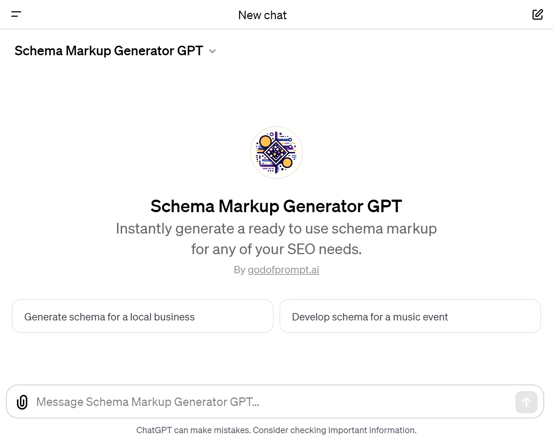Screen dimensions: 553x442
Task: Click the GPT title heading text
Action: pyautogui.click(x=276, y=206)
